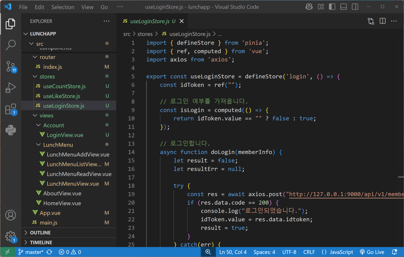Viewport: 404px width, 257px height.
Task: Expand the TIMELINE section
Action: (x=69, y=242)
